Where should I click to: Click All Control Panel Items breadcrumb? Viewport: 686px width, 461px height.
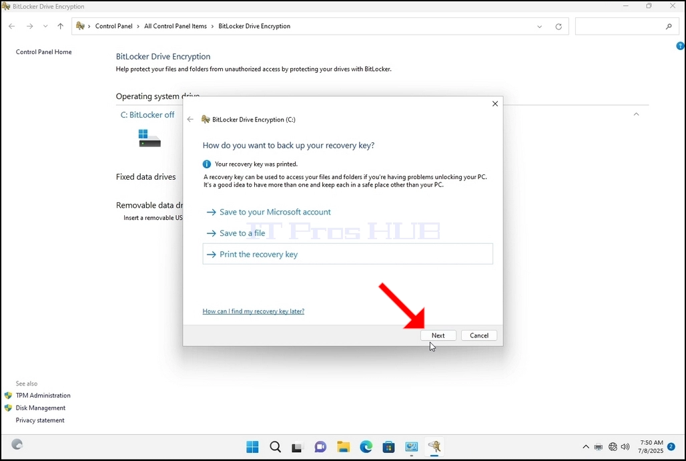[x=176, y=26]
